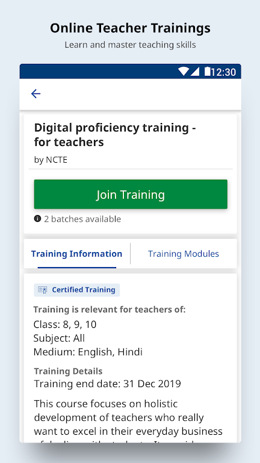Click the Medium: English, Hindi line
Viewport: 260px width, 463px height.
click(88, 352)
